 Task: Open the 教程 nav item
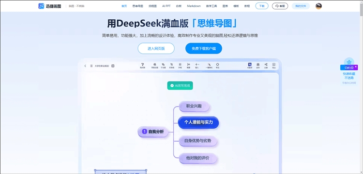(x=247, y=6)
